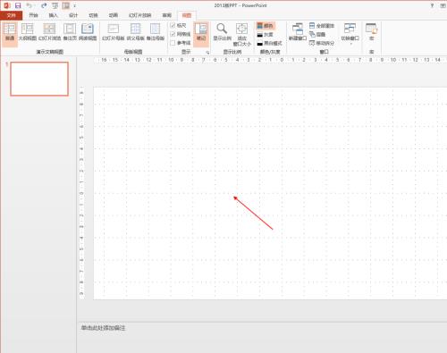Click the New Window icon (新建窗口)
This screenshot has height=353, width=447.
[x=298, y=32]
